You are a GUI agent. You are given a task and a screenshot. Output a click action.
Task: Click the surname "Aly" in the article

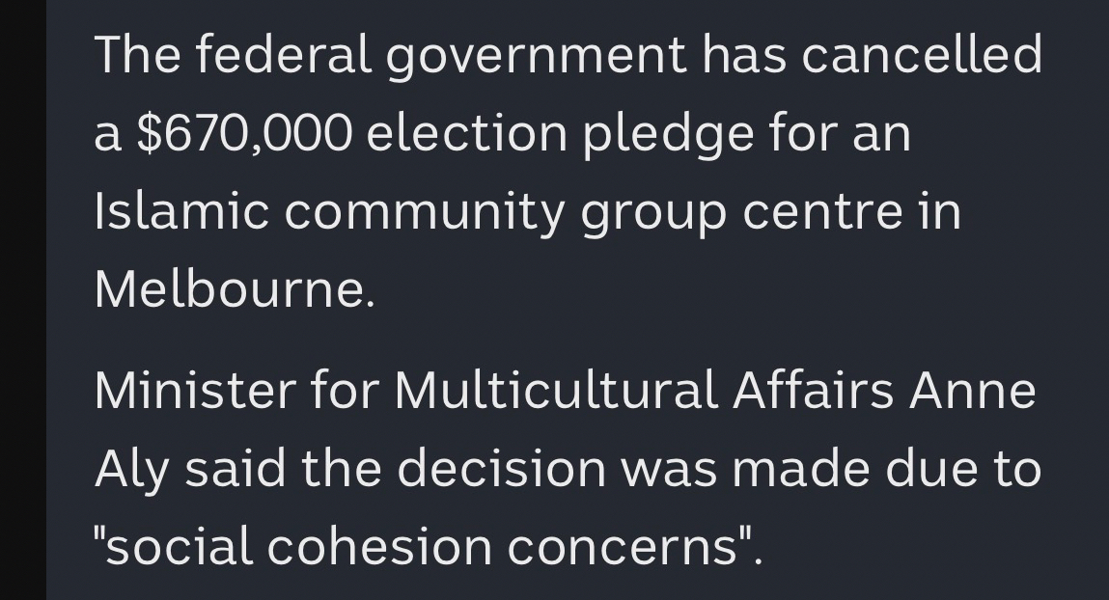pos(130,470)
